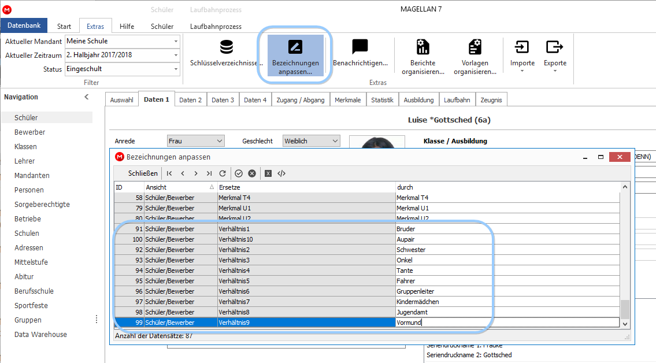Open Schlüsselverzeichnisse database icon
The image size is (656, 363).
coord(227,47)
